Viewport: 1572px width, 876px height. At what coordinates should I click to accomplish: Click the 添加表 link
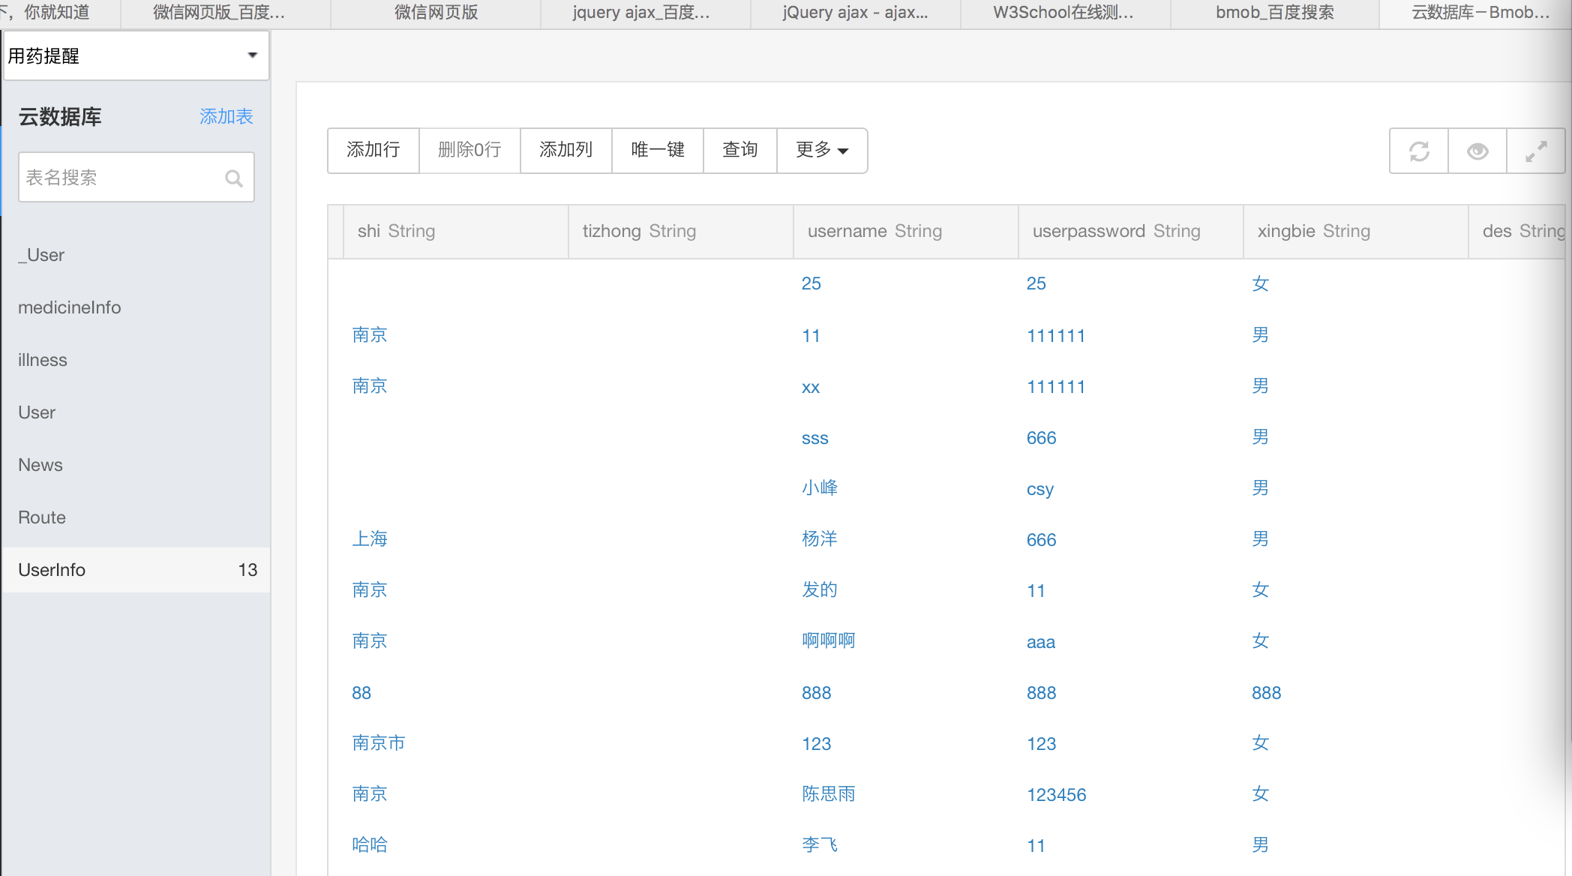tap(226, 116)
